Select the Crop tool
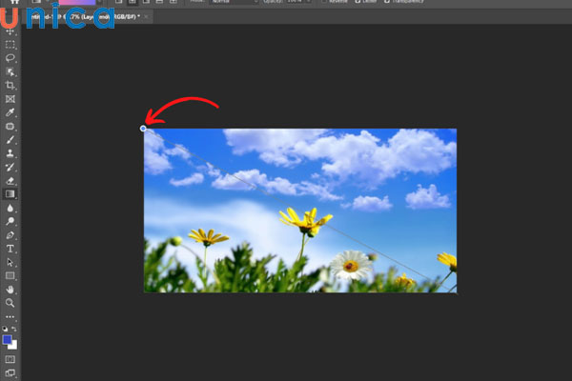Viewport: 572px width, 381px height. 10,86
